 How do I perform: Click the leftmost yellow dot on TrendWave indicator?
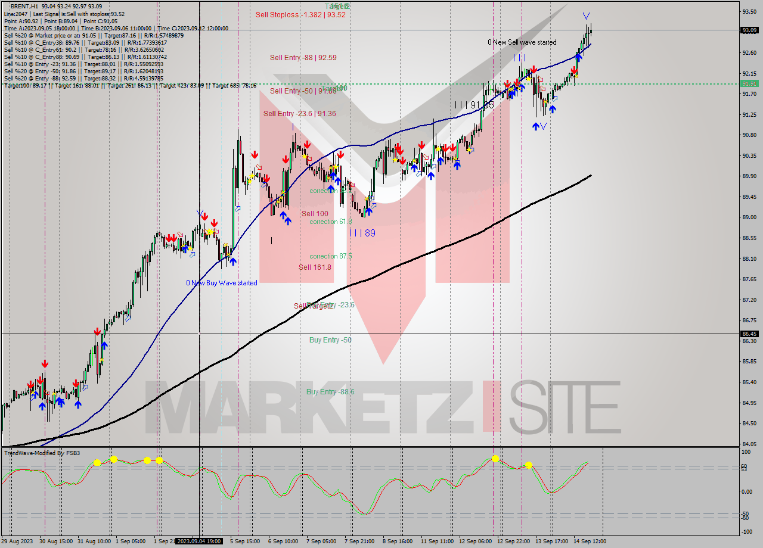click(97, 462)
